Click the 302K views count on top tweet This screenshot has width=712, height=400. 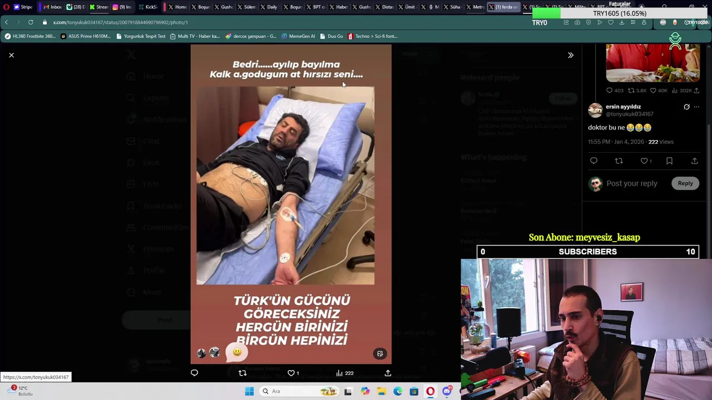[683, 90]
